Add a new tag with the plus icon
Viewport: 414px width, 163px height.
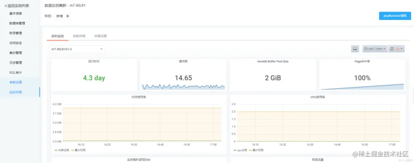click(67, 16)
